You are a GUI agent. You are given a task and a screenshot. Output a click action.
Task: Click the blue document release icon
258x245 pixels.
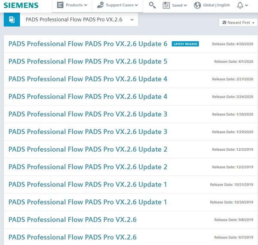12,20
